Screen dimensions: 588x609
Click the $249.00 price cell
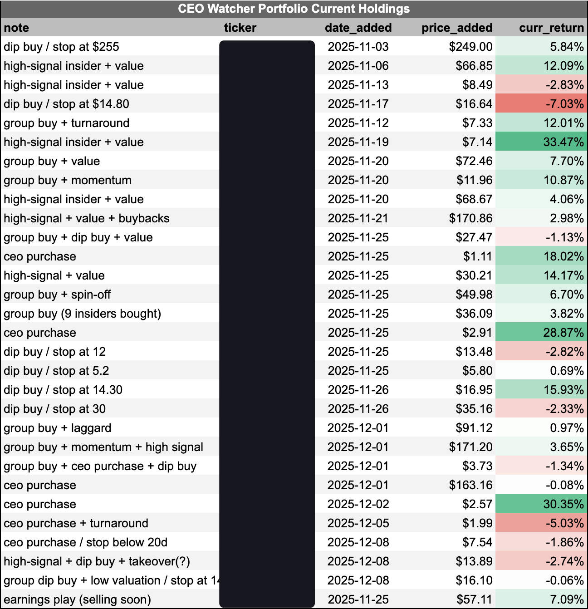[x=470, y=47]
